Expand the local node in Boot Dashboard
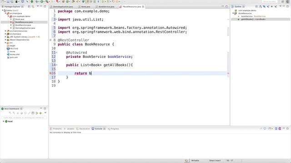This screenshot has width=291, height=163. coord(3,121)
